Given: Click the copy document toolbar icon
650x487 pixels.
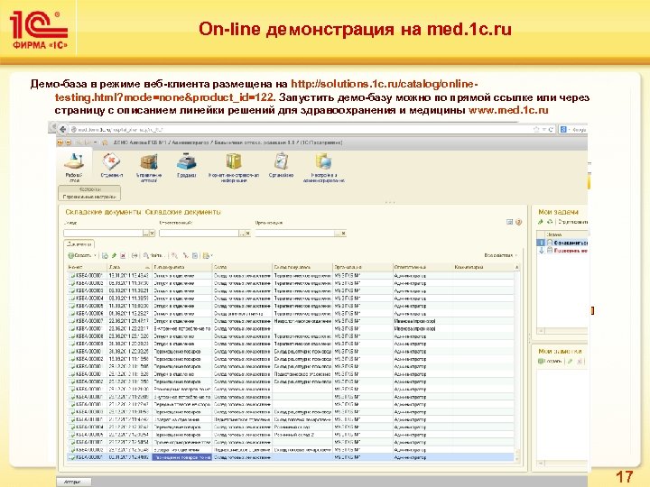Looking at the screenshot, I should coord(106,255).
